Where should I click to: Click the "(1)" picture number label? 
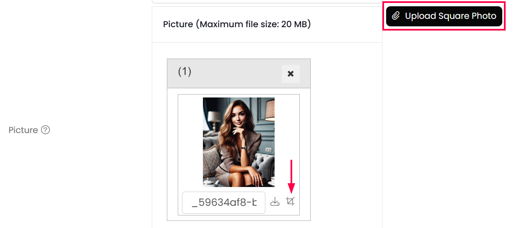click(184, 72)
